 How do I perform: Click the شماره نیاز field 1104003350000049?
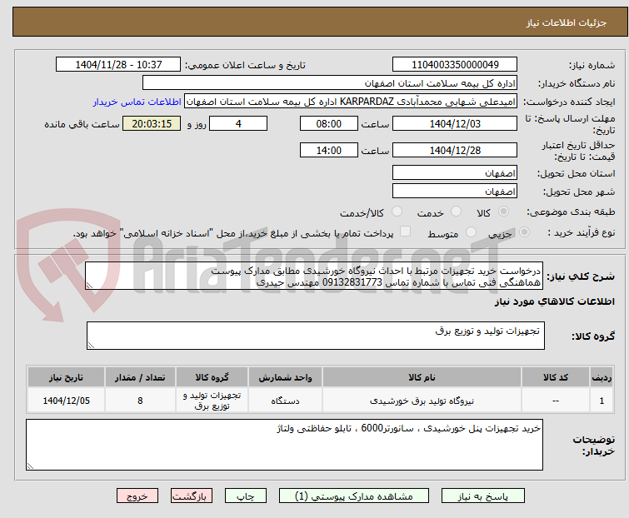click(x=455, y=65)
